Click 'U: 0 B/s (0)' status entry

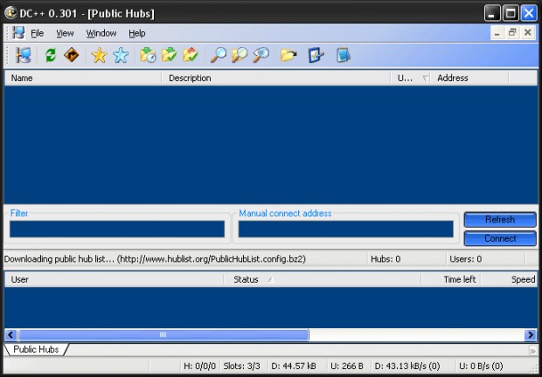pos(481,366)
